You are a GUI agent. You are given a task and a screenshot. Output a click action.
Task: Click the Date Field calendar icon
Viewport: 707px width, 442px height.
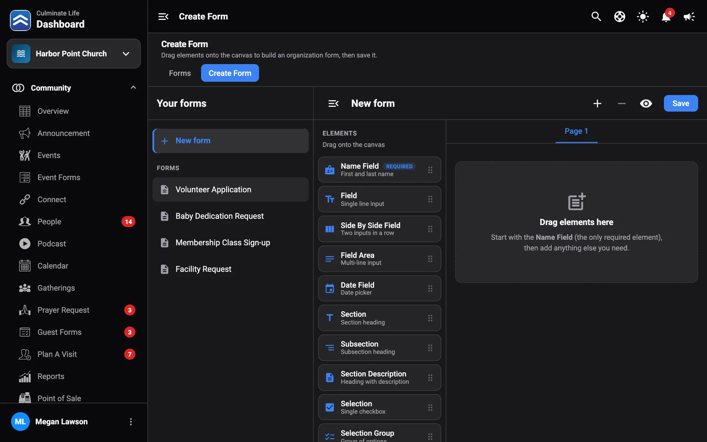(x=330, y=288)
